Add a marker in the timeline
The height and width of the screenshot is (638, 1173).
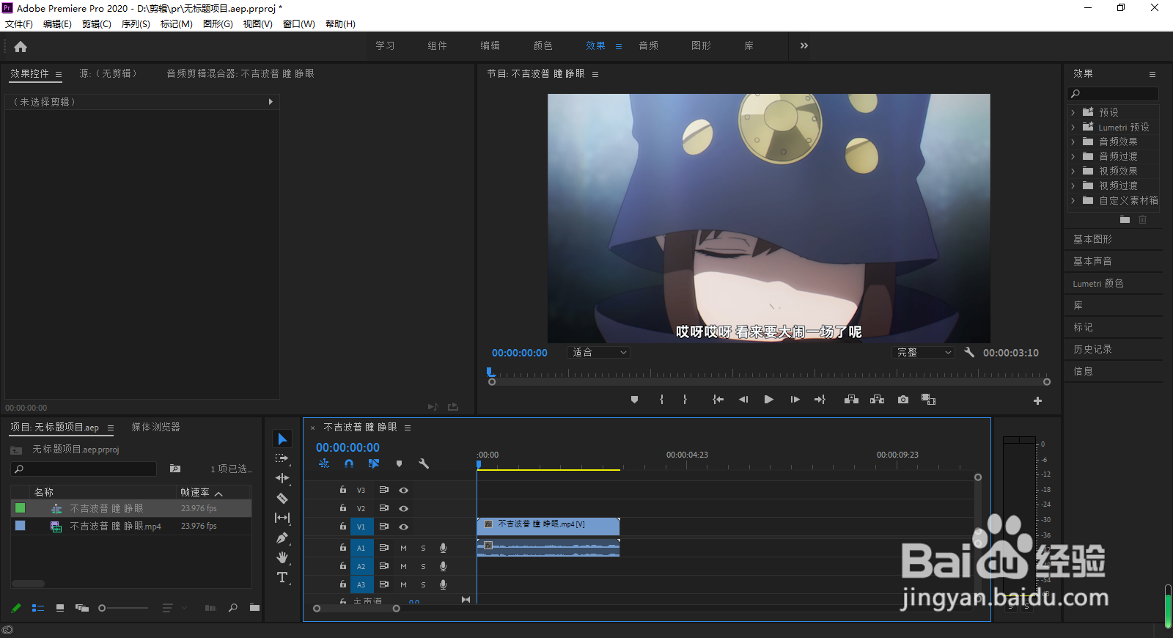(399, 463)
